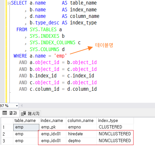Viewport: 155px width, 147px height.
Task: Click the 메시지 tab document icon
Action: click(23, 114)
